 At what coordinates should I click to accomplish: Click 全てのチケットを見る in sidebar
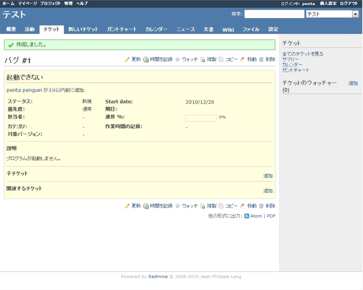pyautogui.click(x=303, y=54)
